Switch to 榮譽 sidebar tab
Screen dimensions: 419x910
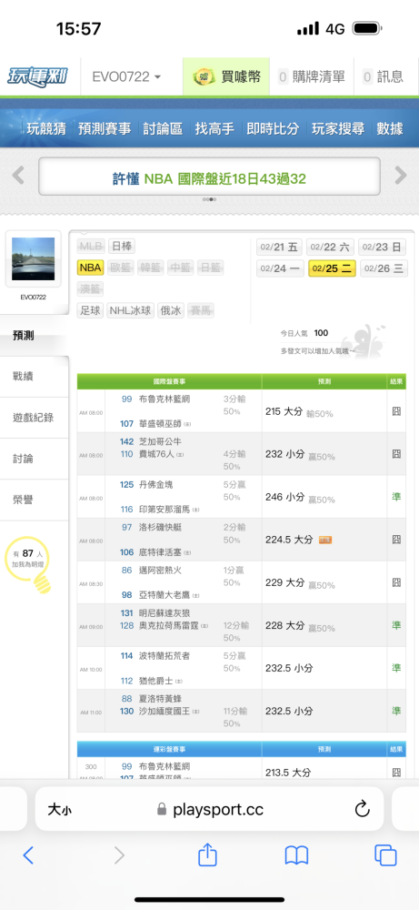click(x=35, y=500)
